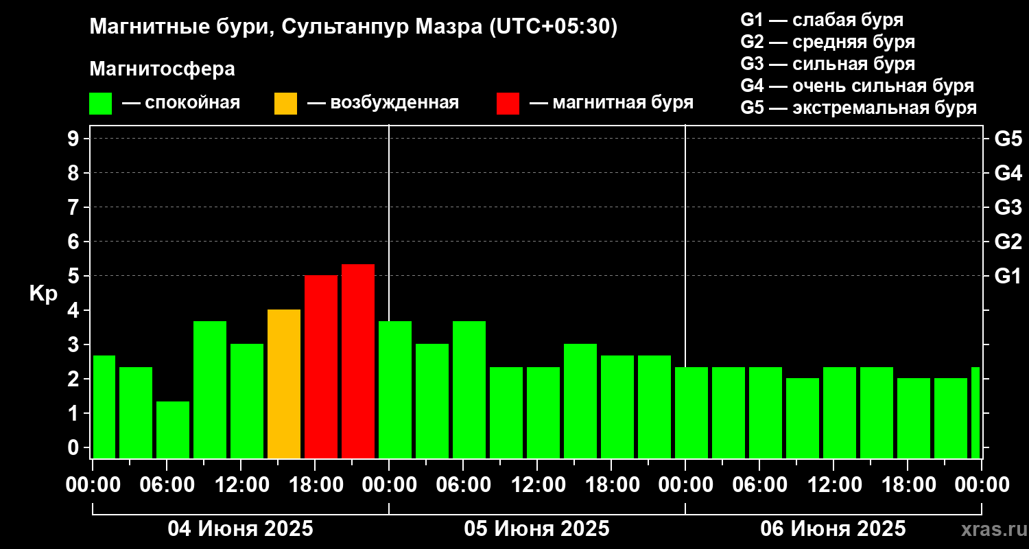
Task: Click 'G2 — средняя буря' legend line
Action: [x=828, y=42]
